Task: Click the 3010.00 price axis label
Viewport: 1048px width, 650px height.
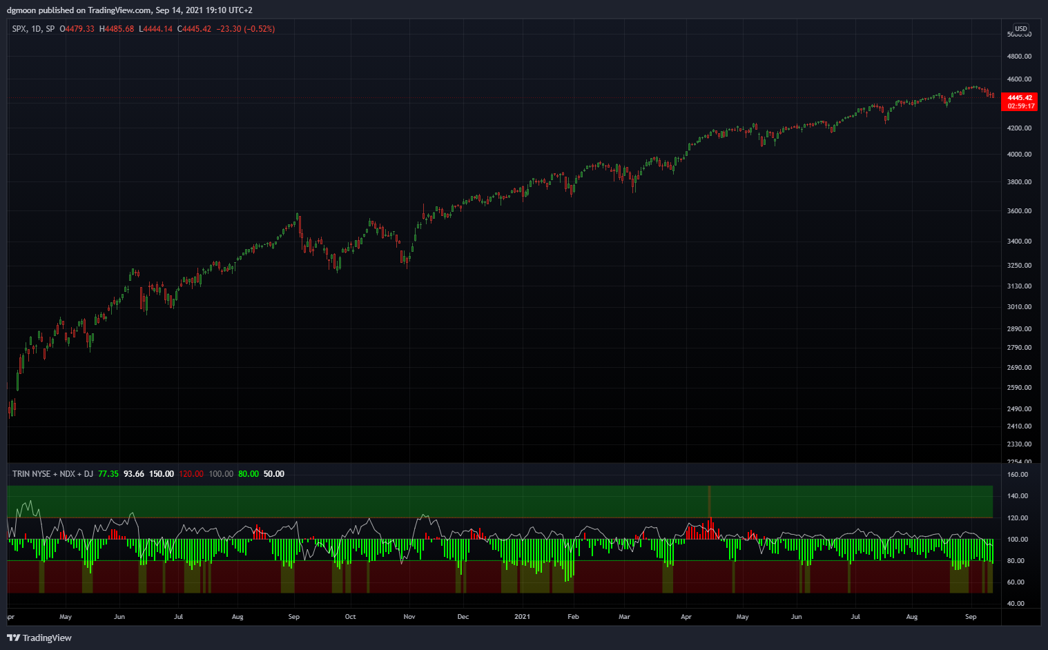Action: (1019, 307)
